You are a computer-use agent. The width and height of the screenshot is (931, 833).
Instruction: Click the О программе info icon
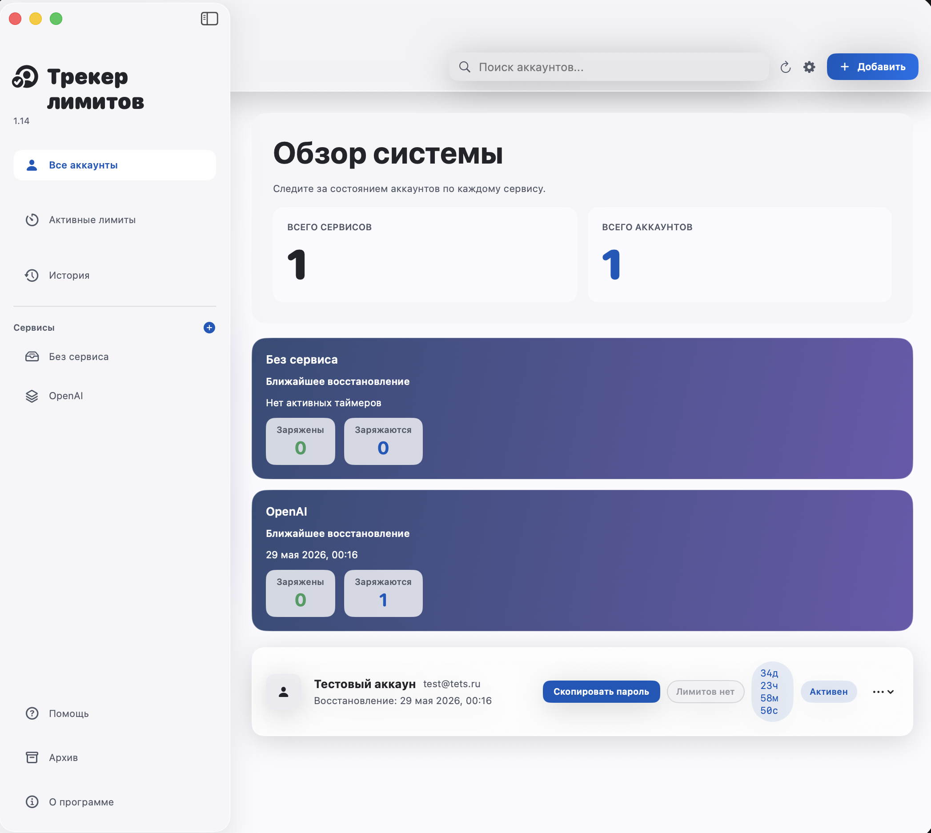(x=32, y=802)
